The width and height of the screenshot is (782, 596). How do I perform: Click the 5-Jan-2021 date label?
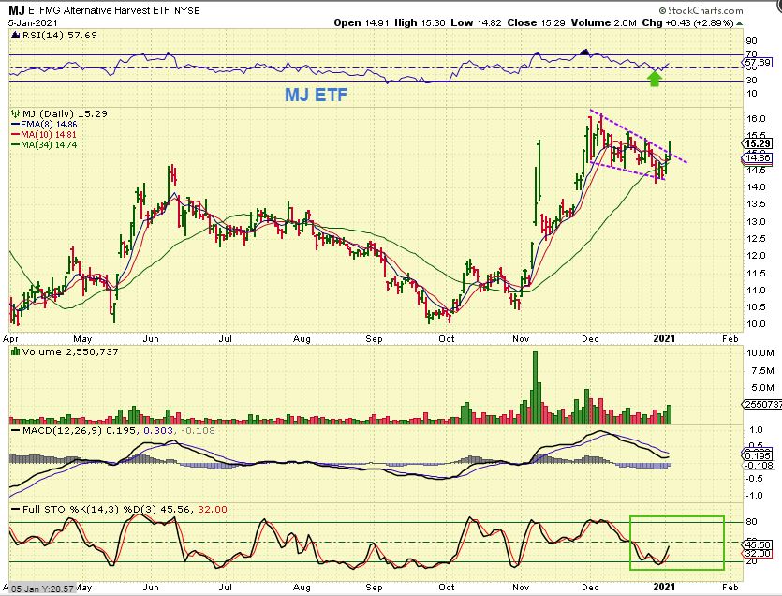(33, 23)
